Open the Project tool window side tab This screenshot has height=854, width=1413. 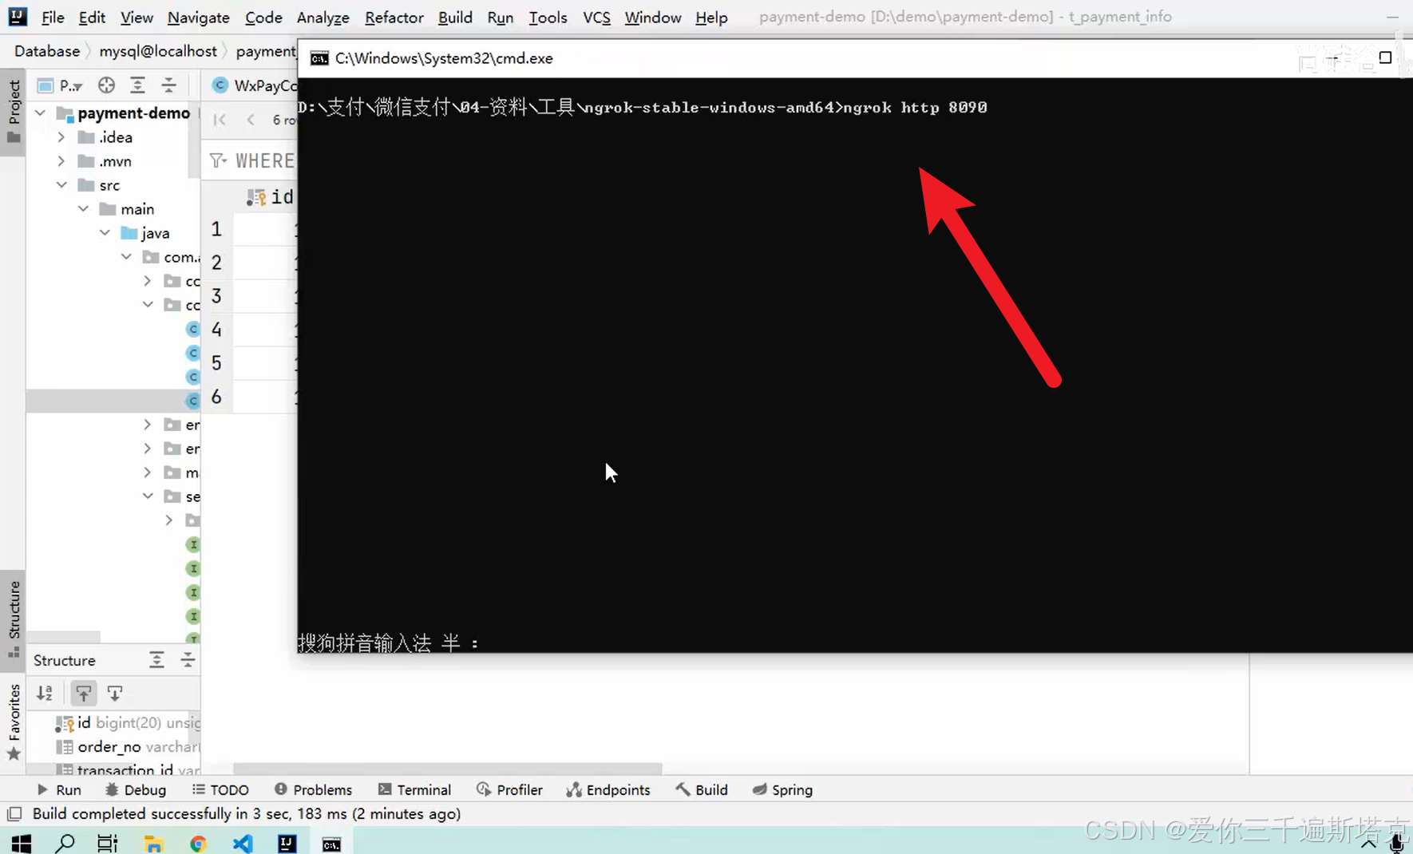[14, 110]
